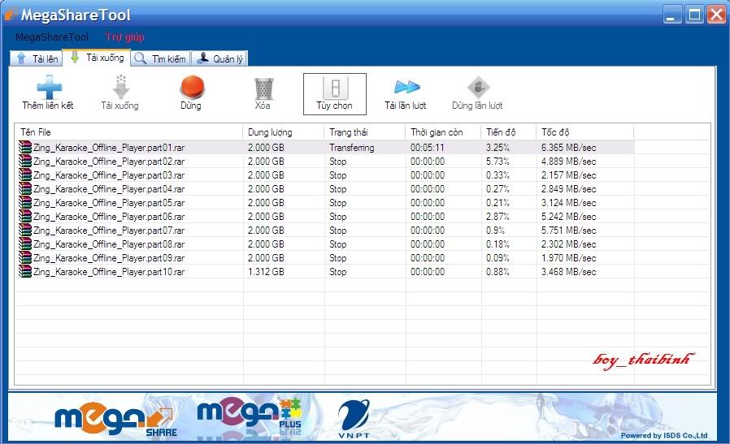Click the RAR archive icon for part01

pos(25,148)
